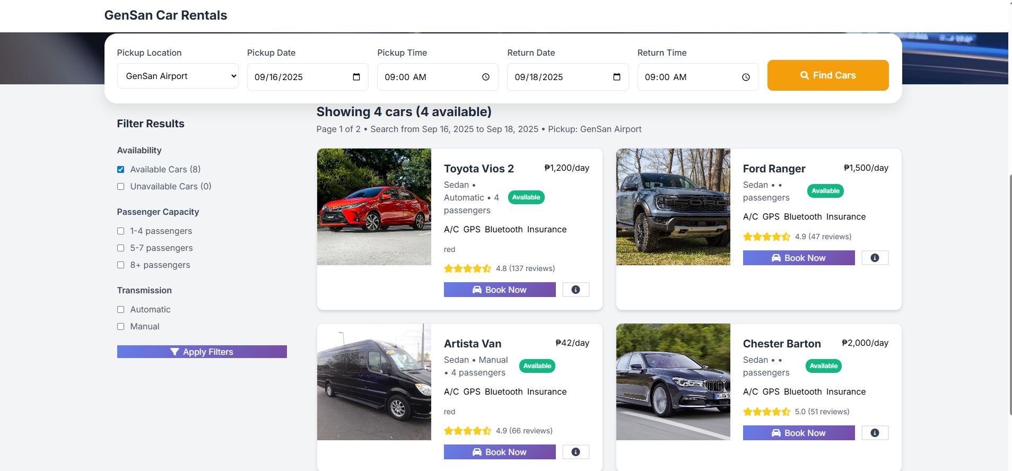Click the page vertical scrollbar
This screenshot has height=471, width=1012.
[x=1010, y=294]
